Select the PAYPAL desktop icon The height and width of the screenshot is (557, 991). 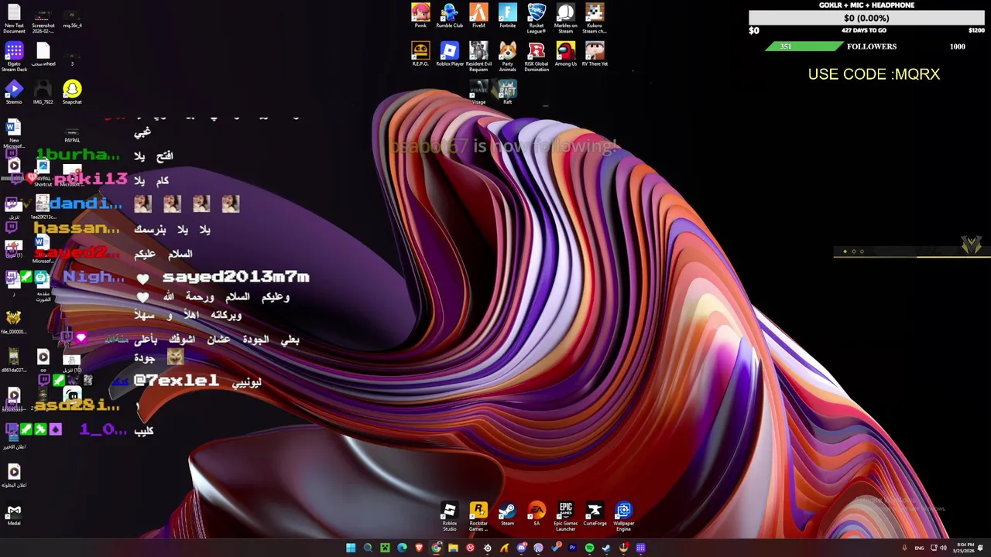pyautogui.click(x=72, y=135)
